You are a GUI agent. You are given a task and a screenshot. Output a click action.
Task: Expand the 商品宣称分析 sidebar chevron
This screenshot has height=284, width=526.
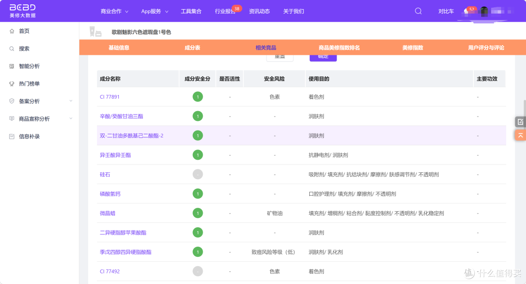click(x=71, y=118)
